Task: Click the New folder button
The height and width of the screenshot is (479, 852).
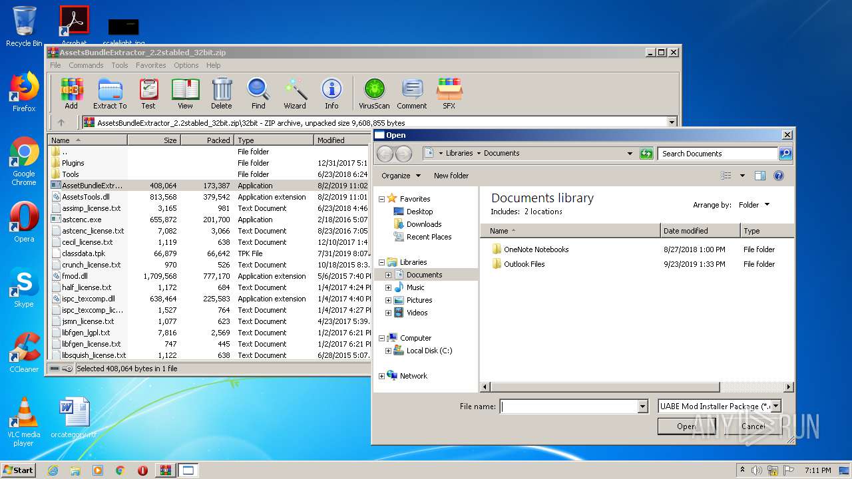Action: point(451,176)
